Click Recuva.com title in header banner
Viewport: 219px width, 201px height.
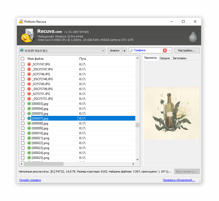tap(50, 31)
